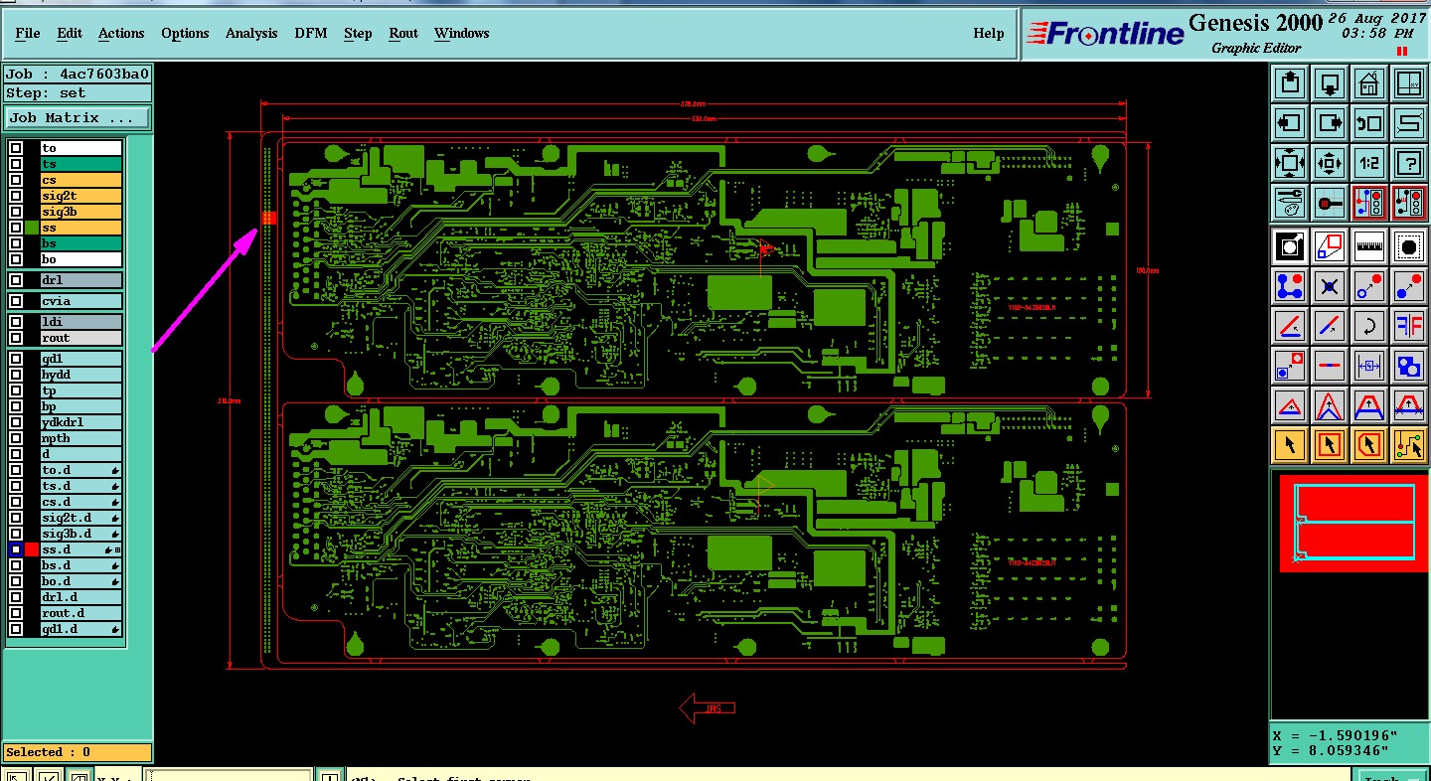Click the 1:2 zoom scale icon
The width and height of the screenshot is (1431, 781).
pyautogui.click(x=1369, y=162)
